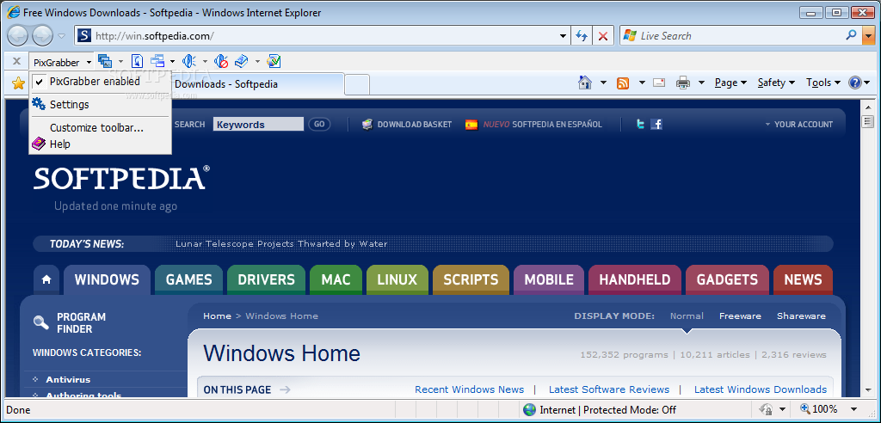The image size is (881, 423).
Task: Expand the blue book icon dropdown arrow
Action: coord(257,61)
